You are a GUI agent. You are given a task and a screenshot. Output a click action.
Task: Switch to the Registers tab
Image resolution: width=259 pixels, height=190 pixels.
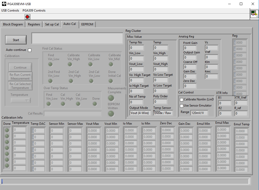[34, 24]
